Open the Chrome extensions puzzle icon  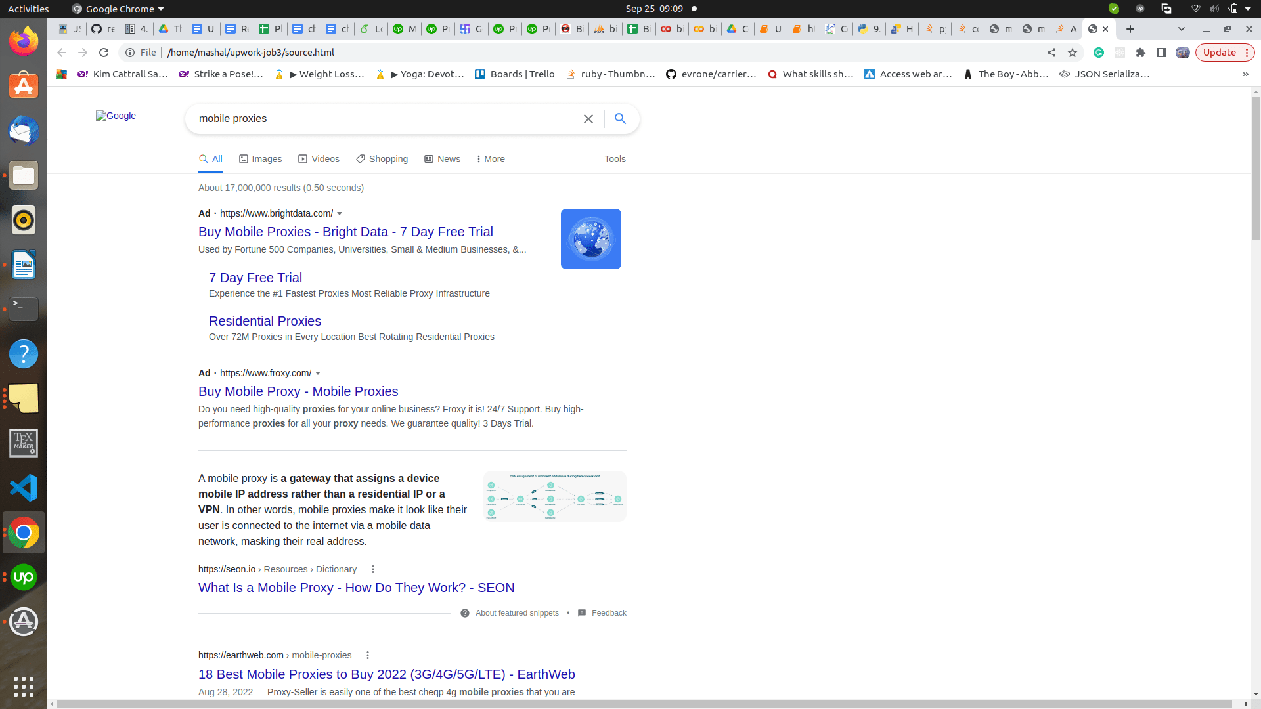[x=1141, y=53]
